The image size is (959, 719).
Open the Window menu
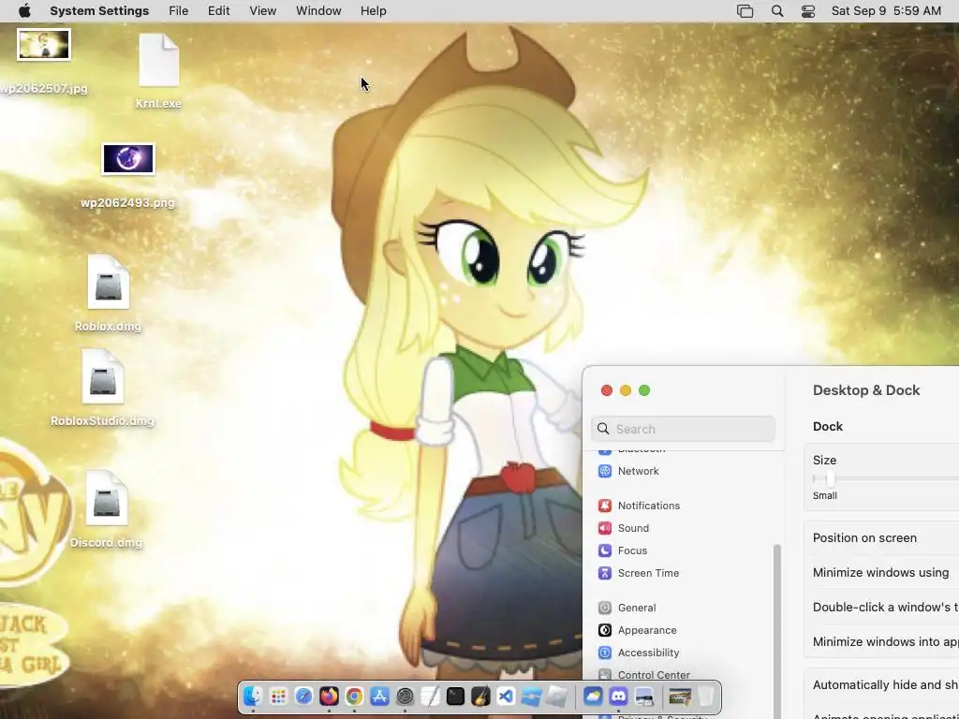tap(318, 11)
